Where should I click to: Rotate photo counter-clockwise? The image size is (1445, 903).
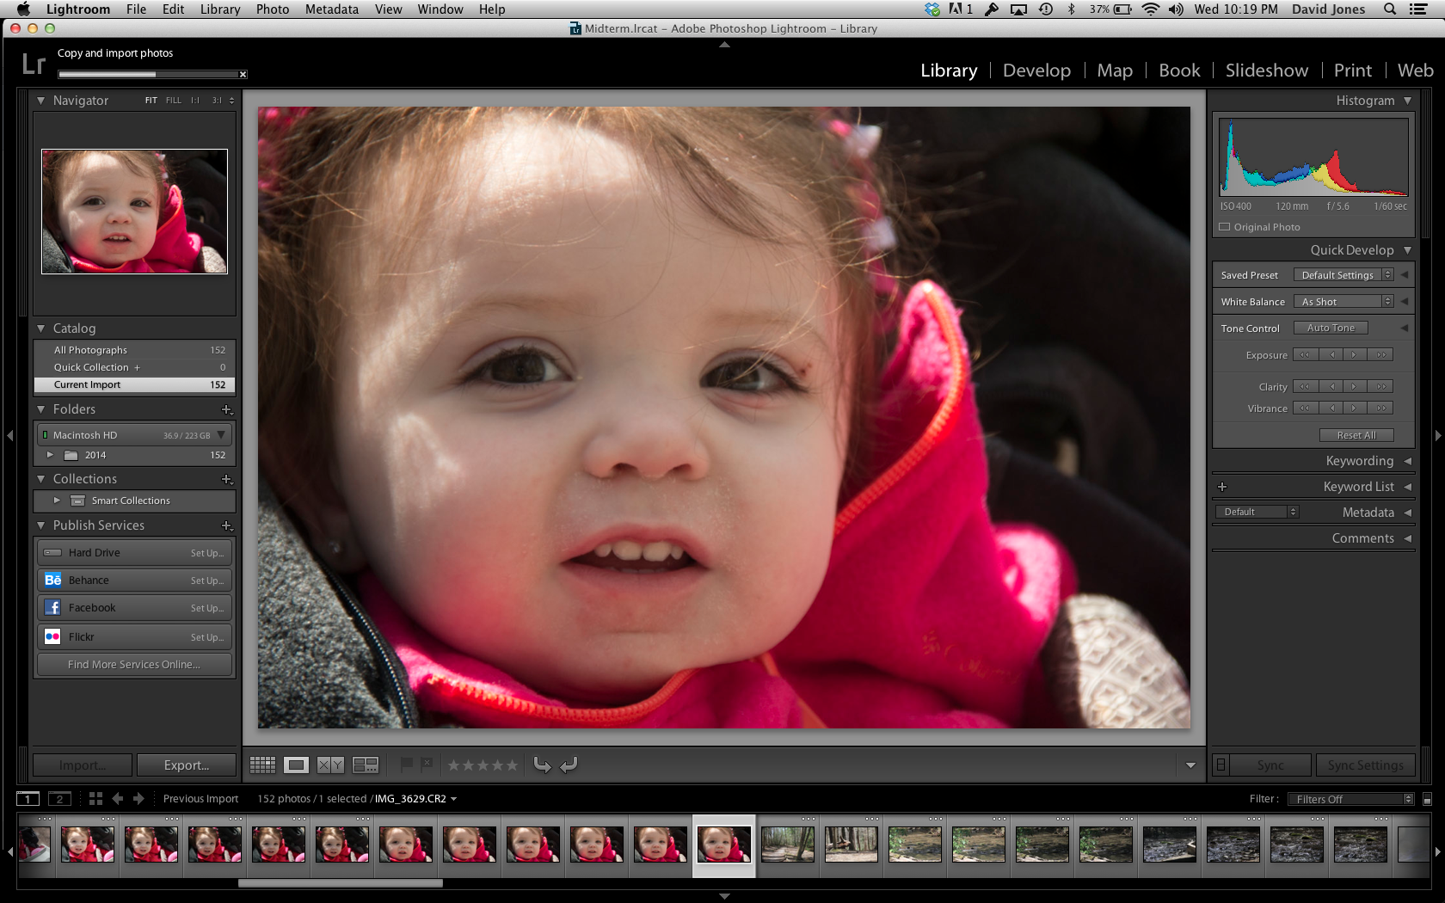point(542,765)
